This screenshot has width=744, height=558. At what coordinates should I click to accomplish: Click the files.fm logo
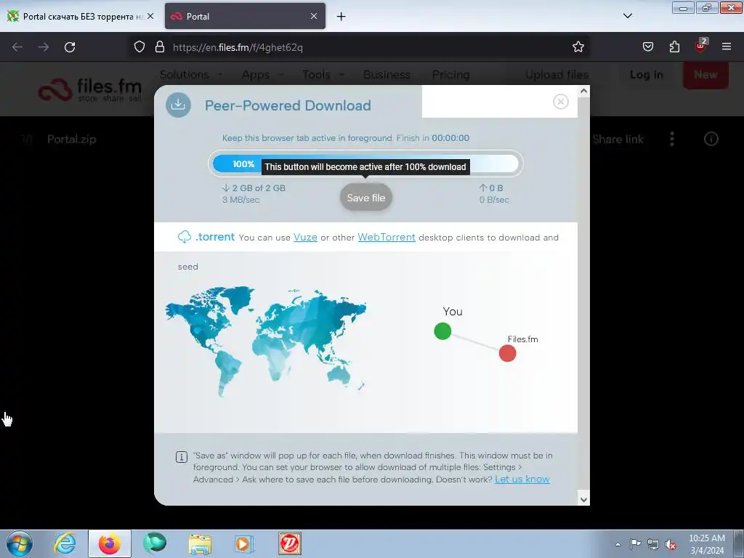[x=89, y=89]
